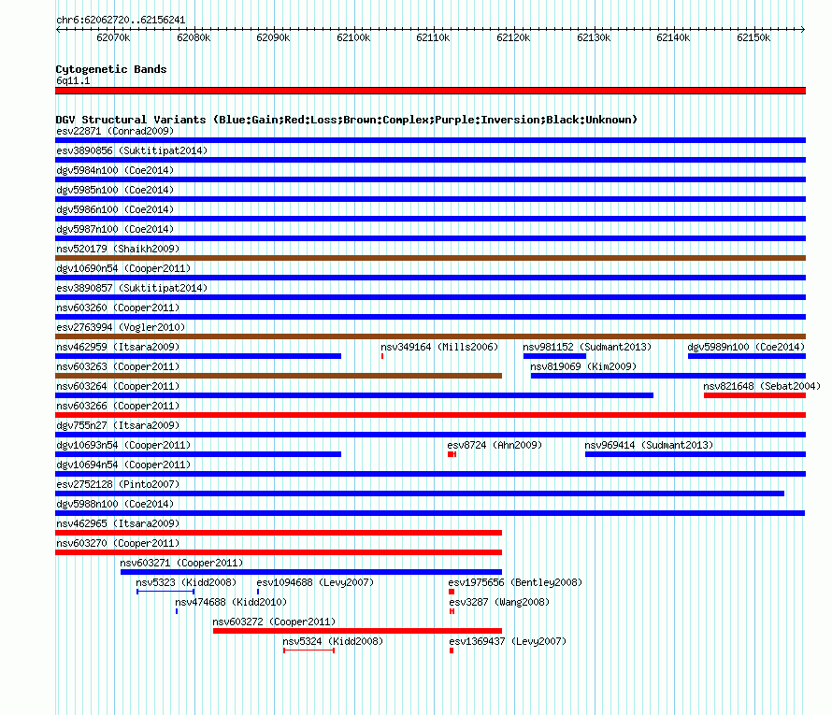Image resolution: width=832 pixels, height=715 pixels.
Task: Click the thin red span under nsv5324
Action: click(x=308, y=651)
